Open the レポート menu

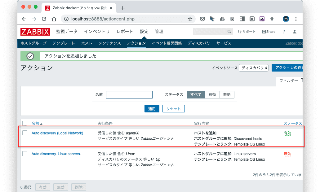[125, 32]
